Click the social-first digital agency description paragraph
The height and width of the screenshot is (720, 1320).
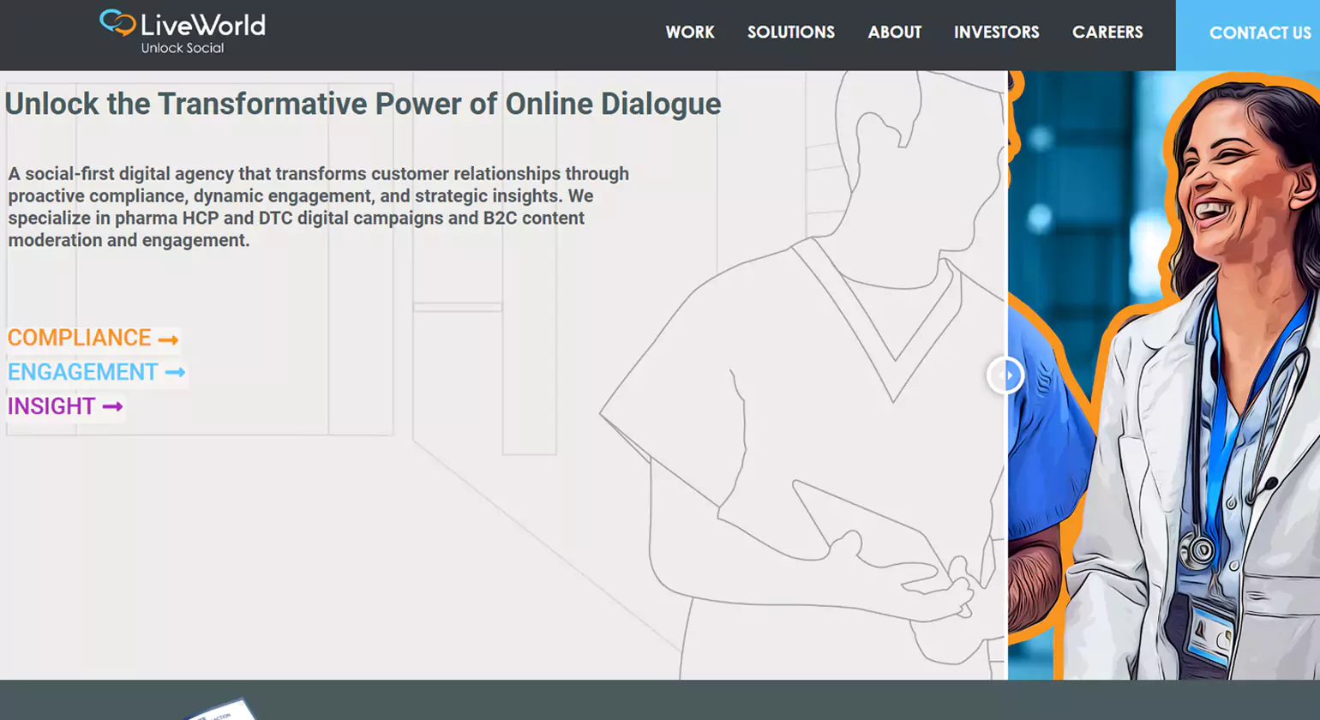click(318, 207)
